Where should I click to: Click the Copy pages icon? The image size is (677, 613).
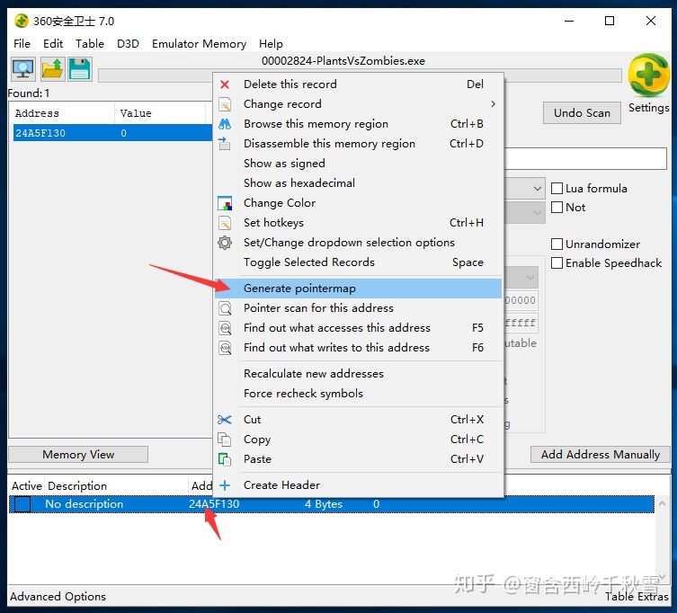[225, 440]
